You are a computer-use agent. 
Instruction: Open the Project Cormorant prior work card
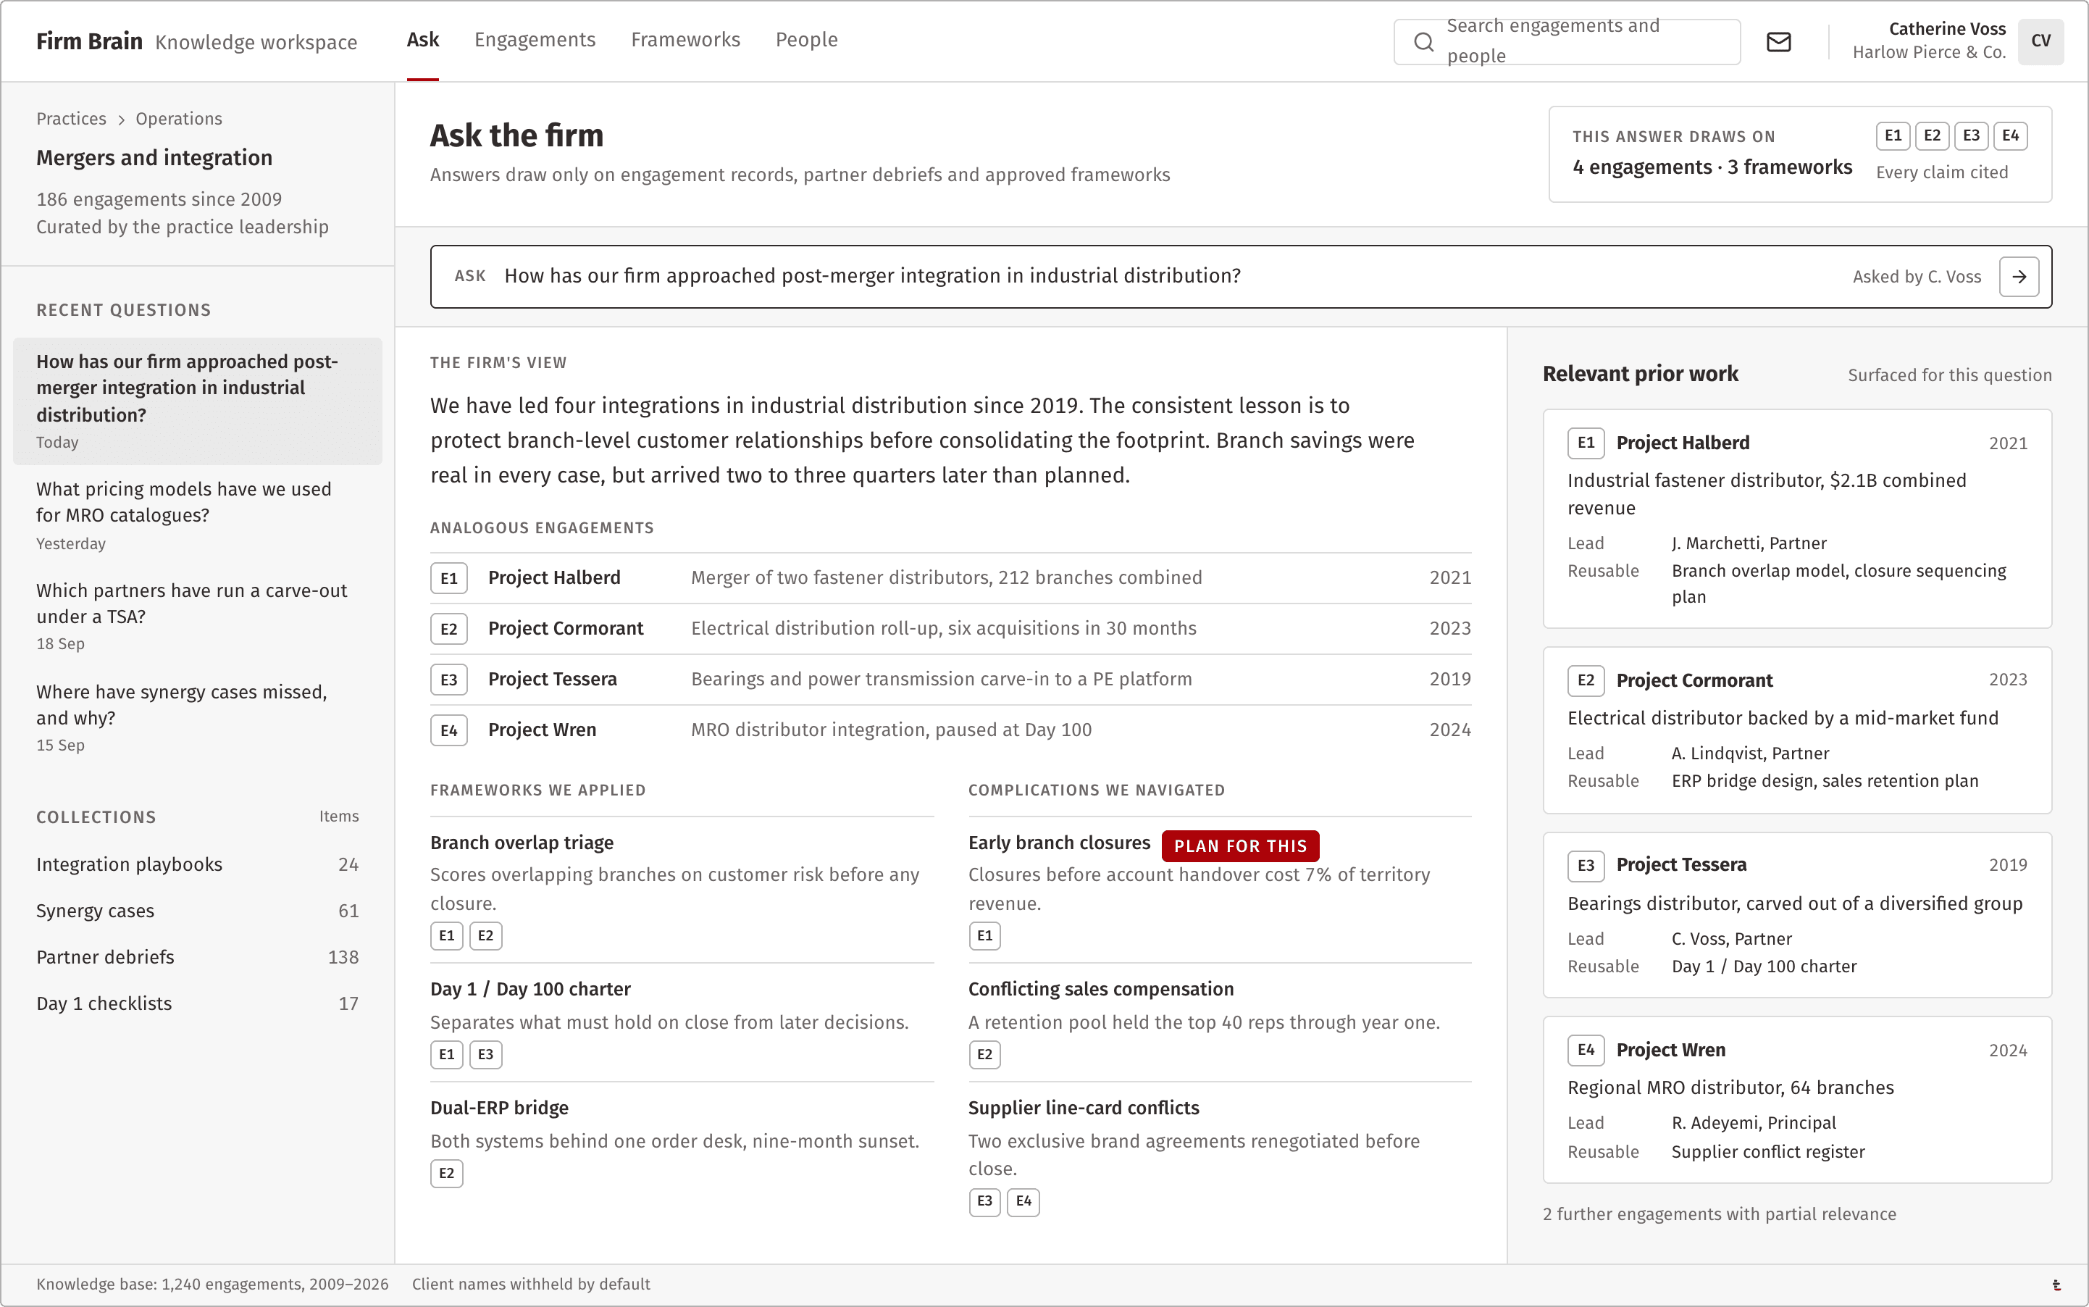1797,730
